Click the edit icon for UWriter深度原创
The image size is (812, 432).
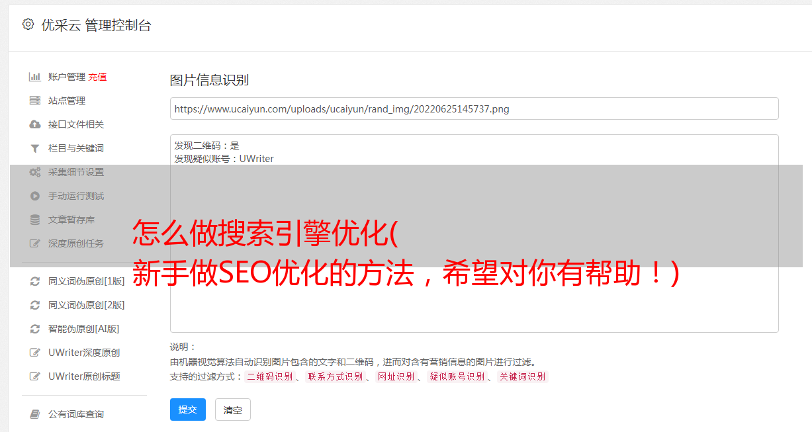(x=35, y=353)
